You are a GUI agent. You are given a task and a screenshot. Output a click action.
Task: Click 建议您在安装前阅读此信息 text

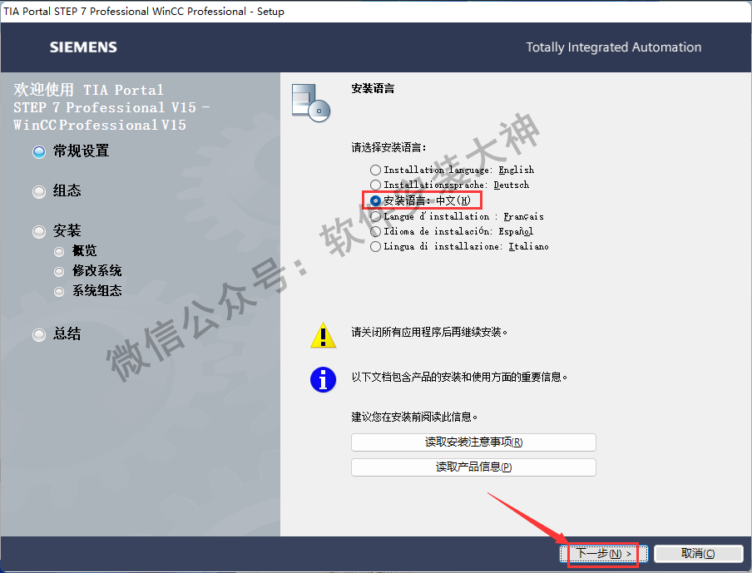click(414, 417)
